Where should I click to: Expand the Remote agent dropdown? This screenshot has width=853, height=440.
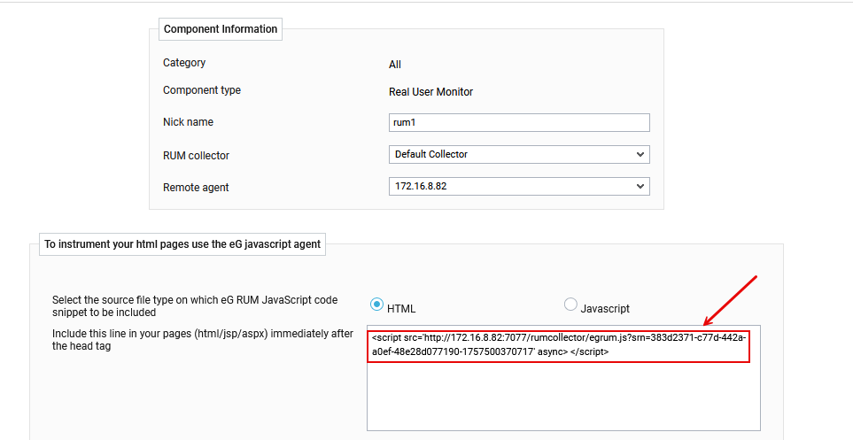coord(518,186)
